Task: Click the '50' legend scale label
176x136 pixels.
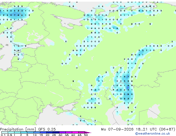Action: (86, 135)
